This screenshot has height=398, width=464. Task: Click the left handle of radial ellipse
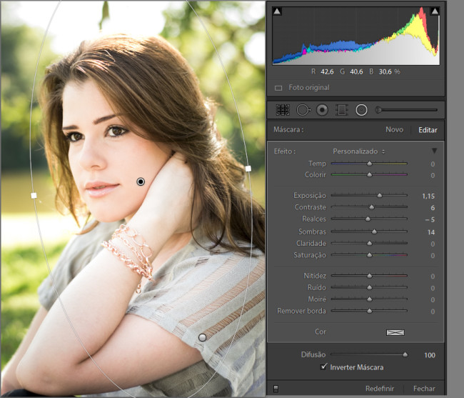coord(34,196)
